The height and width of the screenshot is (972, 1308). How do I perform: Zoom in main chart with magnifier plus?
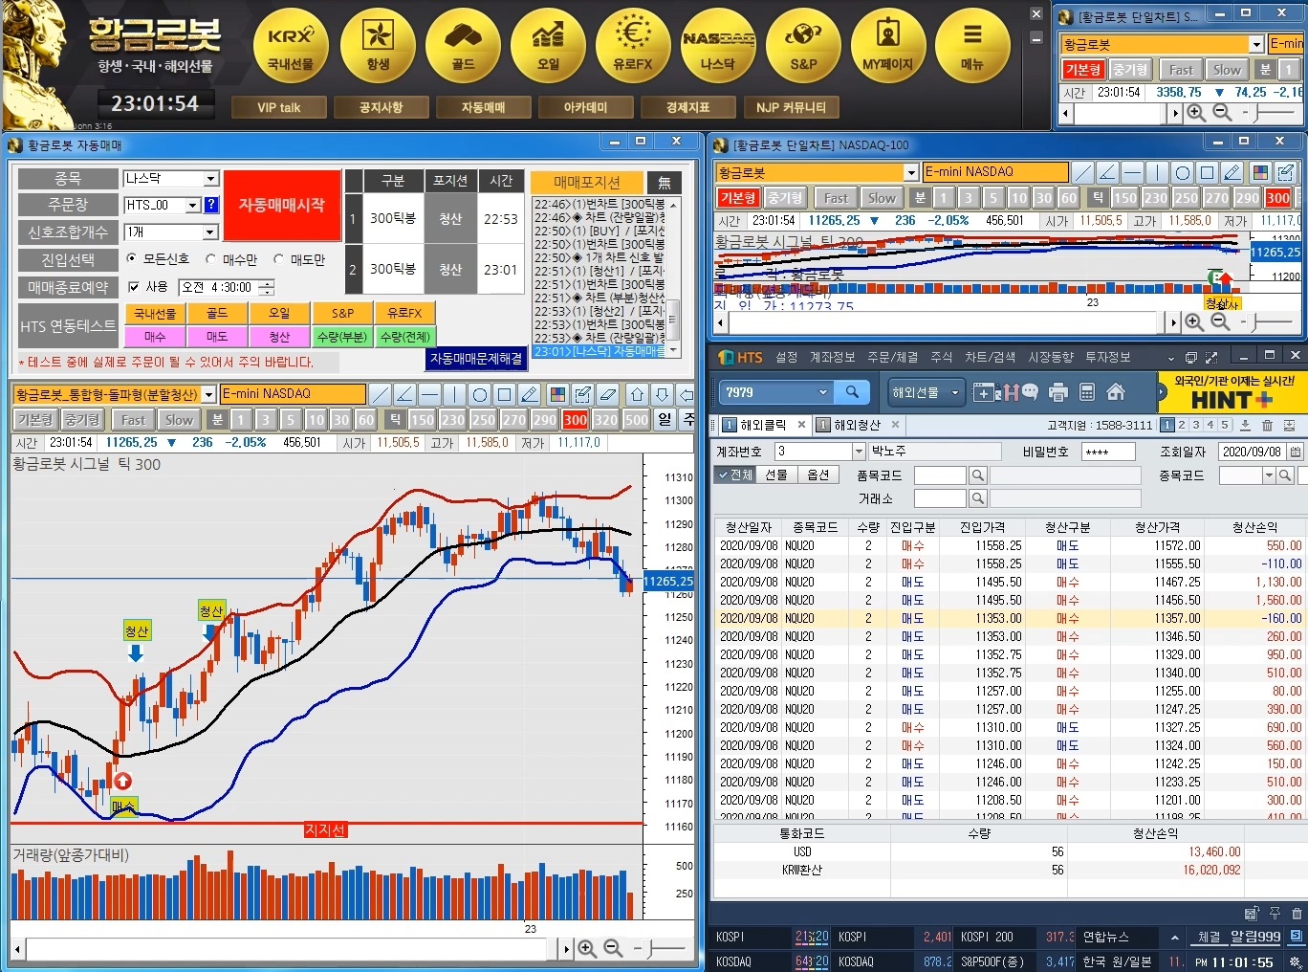[587, 948]
